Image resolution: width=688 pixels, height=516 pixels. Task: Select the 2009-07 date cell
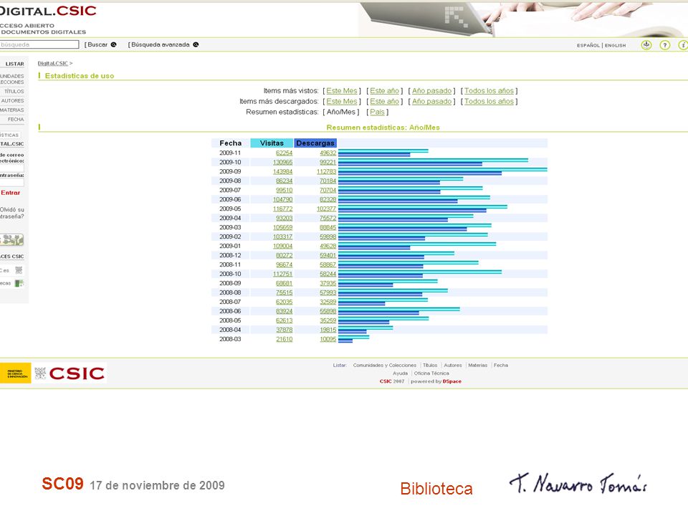pyautogui.click(x=230, y=190)
